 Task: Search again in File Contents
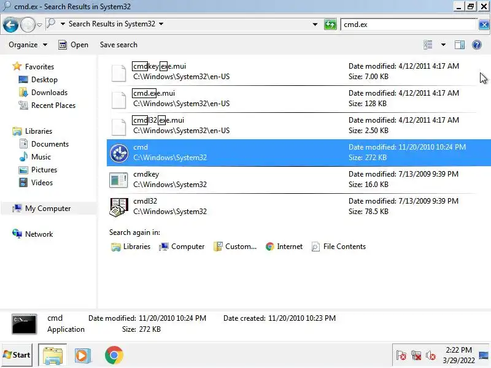pos(339,247)
